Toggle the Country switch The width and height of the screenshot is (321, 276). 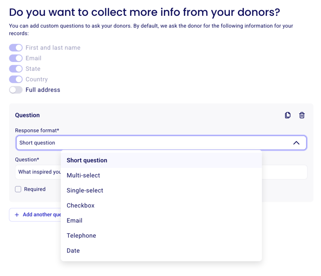coord(16,79)
